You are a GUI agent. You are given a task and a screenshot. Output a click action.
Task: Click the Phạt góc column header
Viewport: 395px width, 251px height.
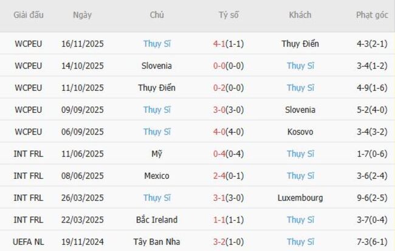[x=372, y=15]
